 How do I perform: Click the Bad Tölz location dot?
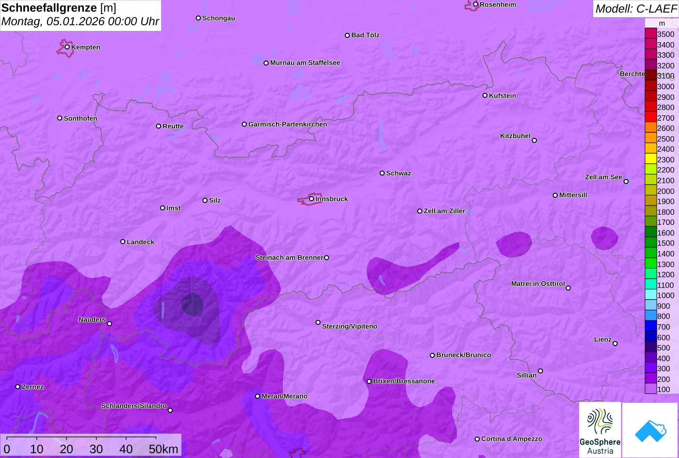(347, 35)
